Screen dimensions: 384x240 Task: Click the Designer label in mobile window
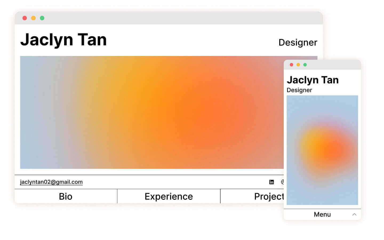[x=299, y=90]
